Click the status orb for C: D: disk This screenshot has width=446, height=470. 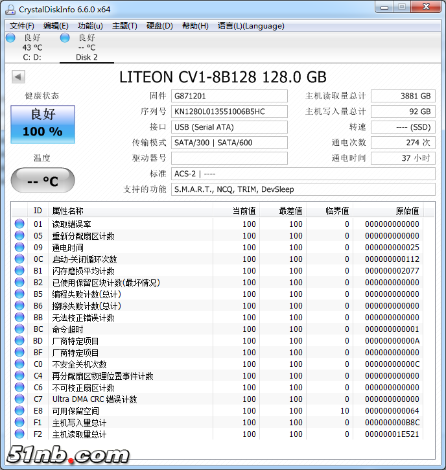point(10,38)
